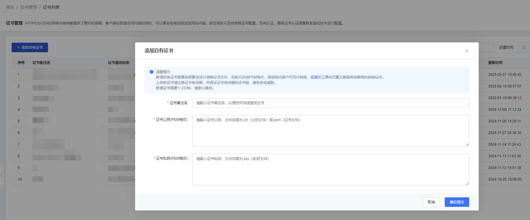This screenshot has height=220, width=530.
Task: Click the 添加自有证书 button in background page
Action: (30, 47)
